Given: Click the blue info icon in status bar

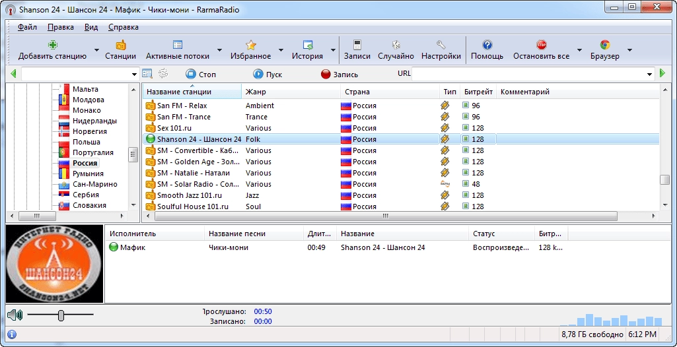Looking at the screenshot, I should point(12,334).
